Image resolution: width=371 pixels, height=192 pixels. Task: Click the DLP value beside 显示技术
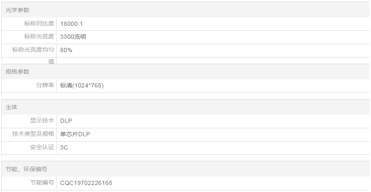[x=66, y=121]
